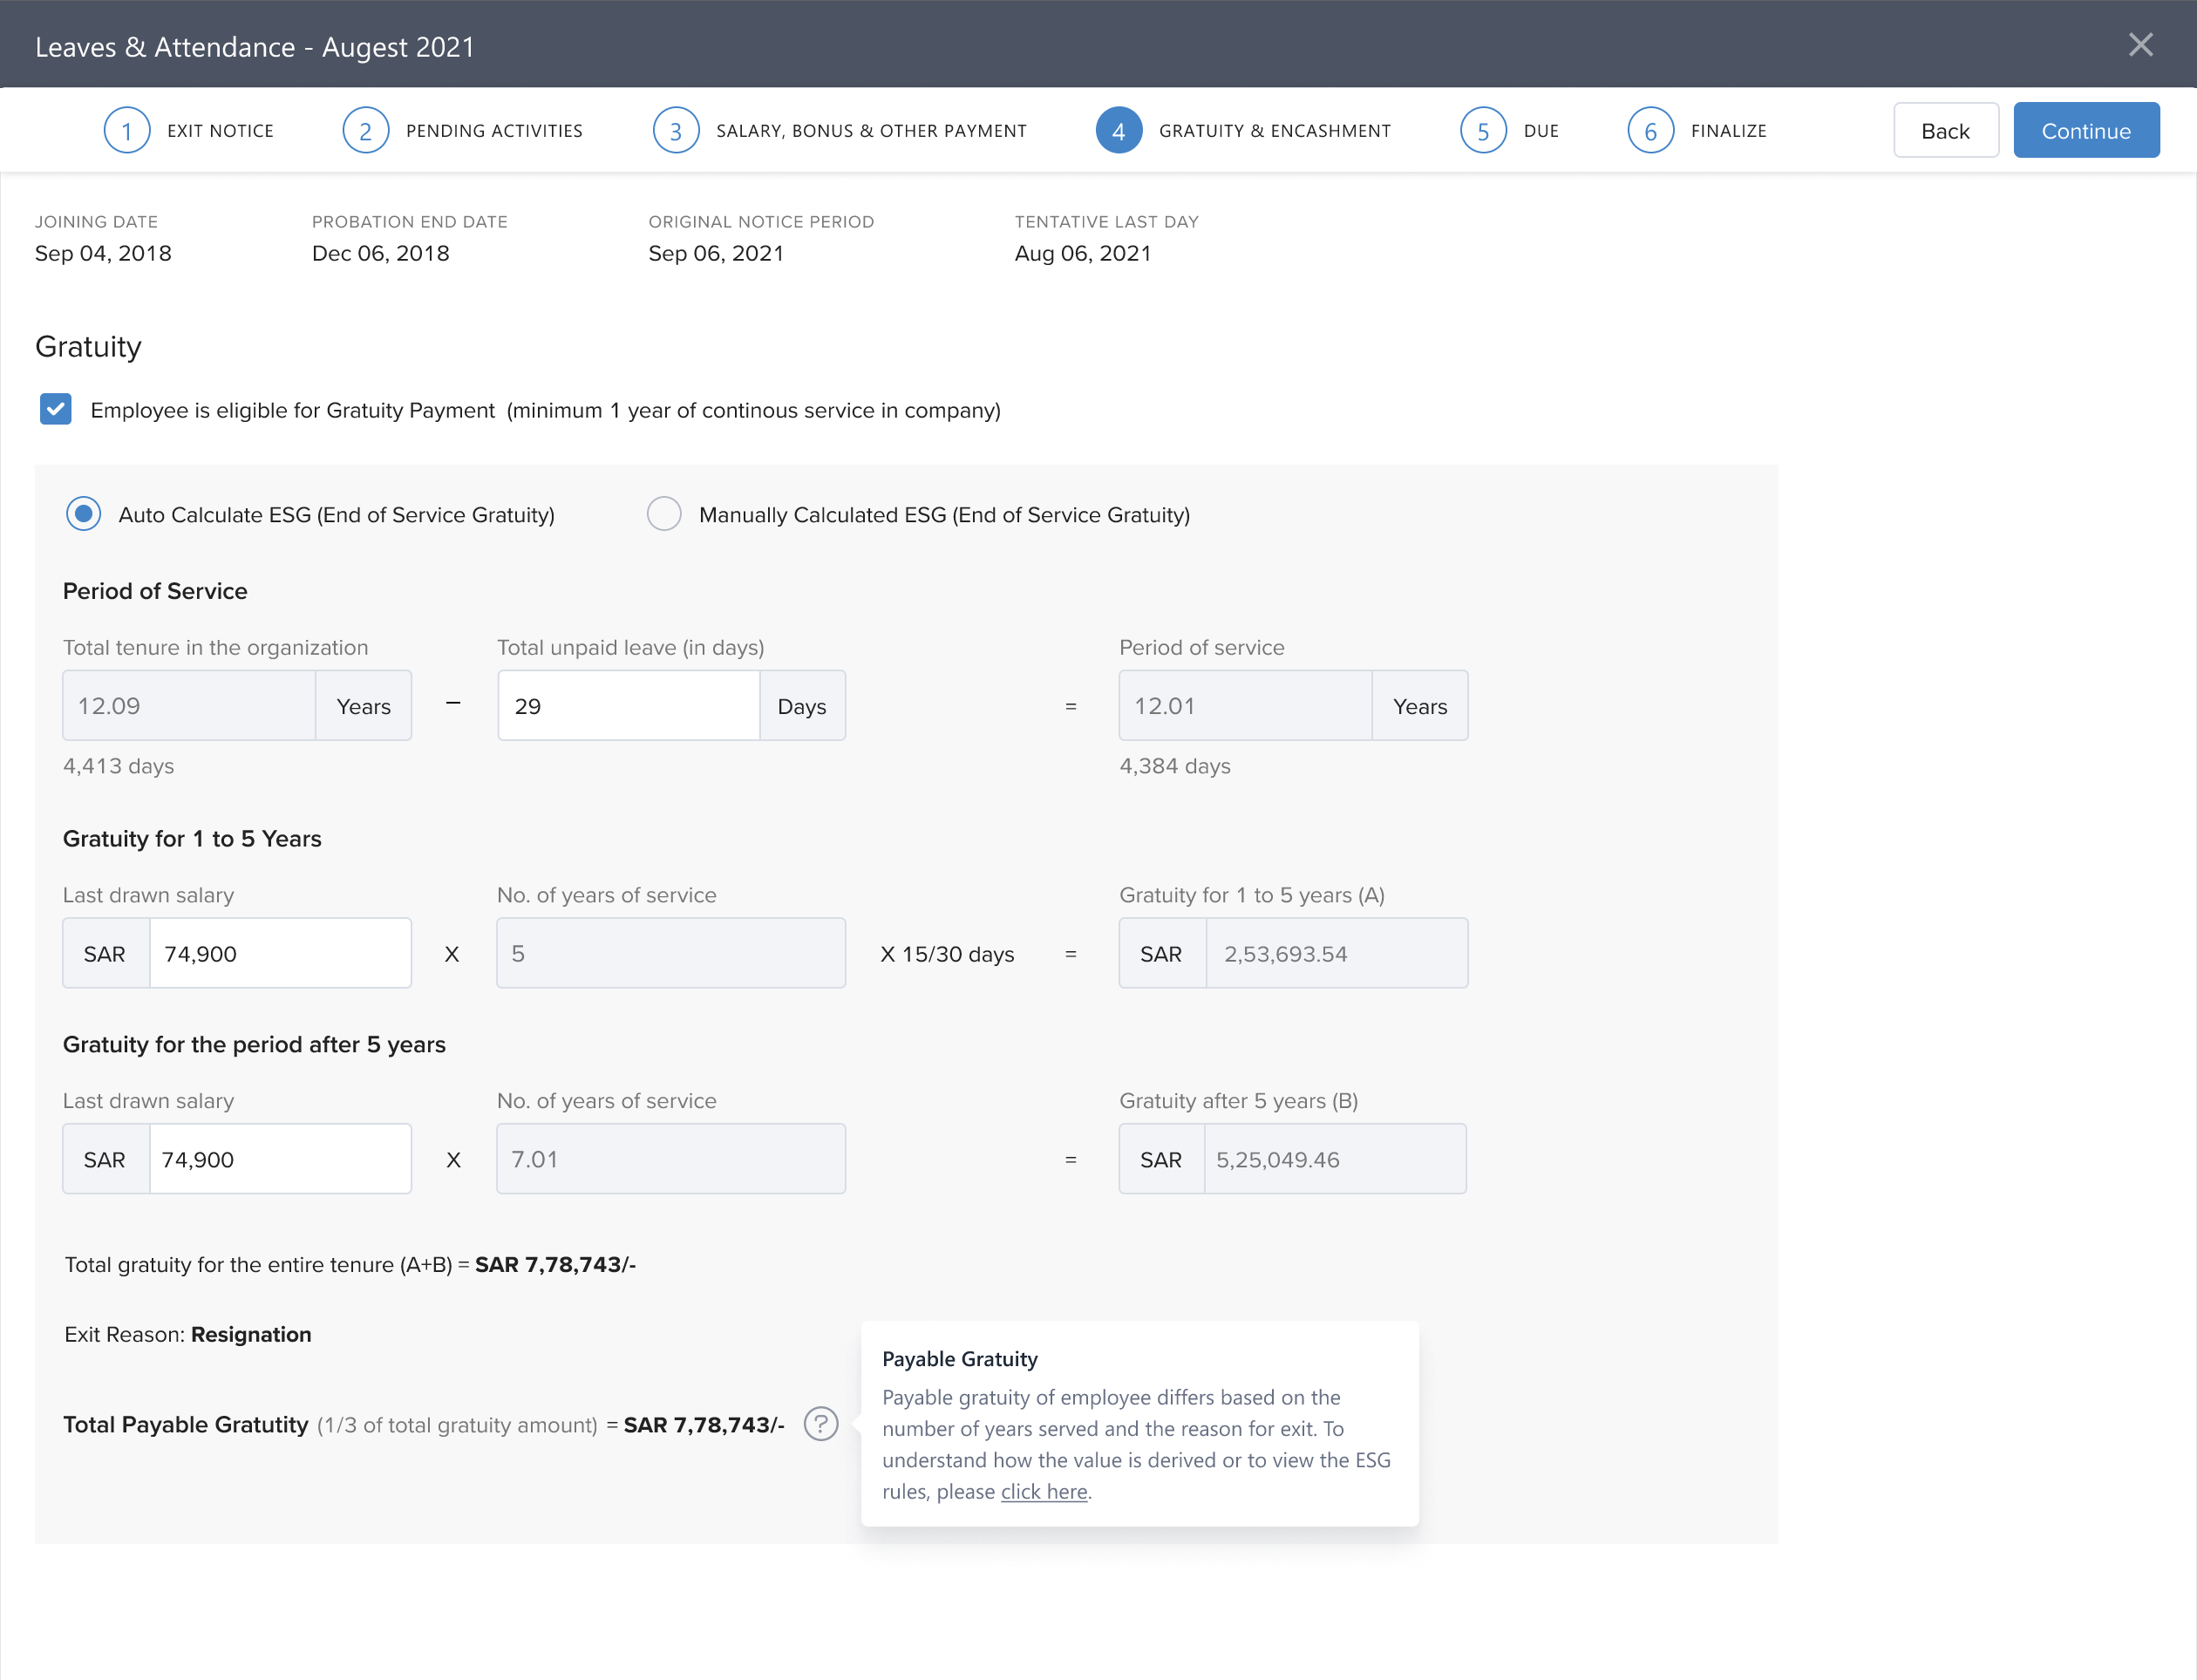Click step 6 Finalize circle icon
The height and width of the screenshot is (1680, 2197).
[1651, 131]
